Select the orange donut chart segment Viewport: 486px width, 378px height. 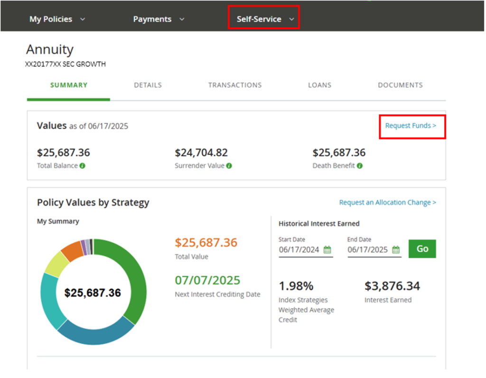coord(72,251)
